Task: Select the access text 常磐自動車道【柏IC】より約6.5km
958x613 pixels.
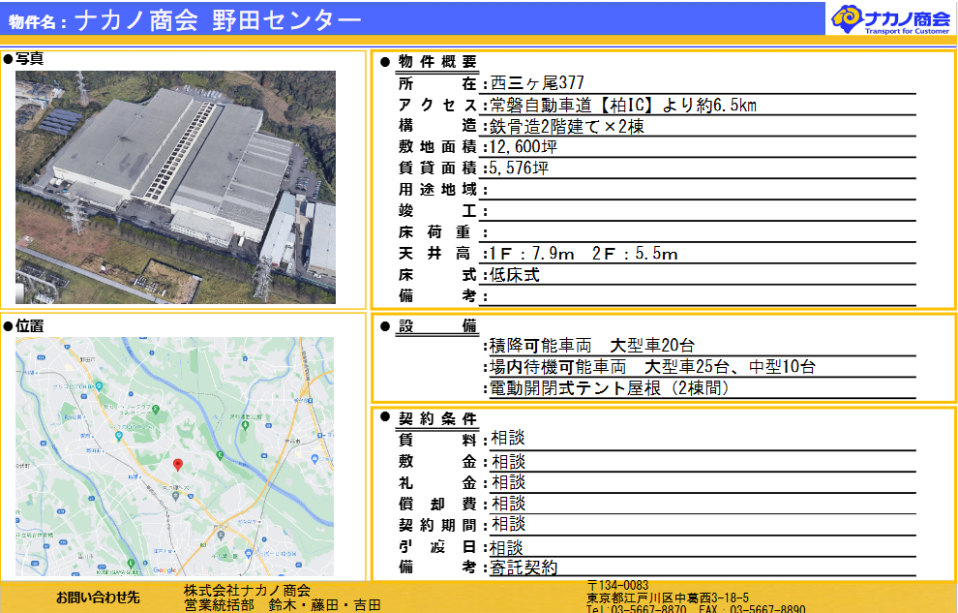Action: pyautogui.click(x=623, y=106)
